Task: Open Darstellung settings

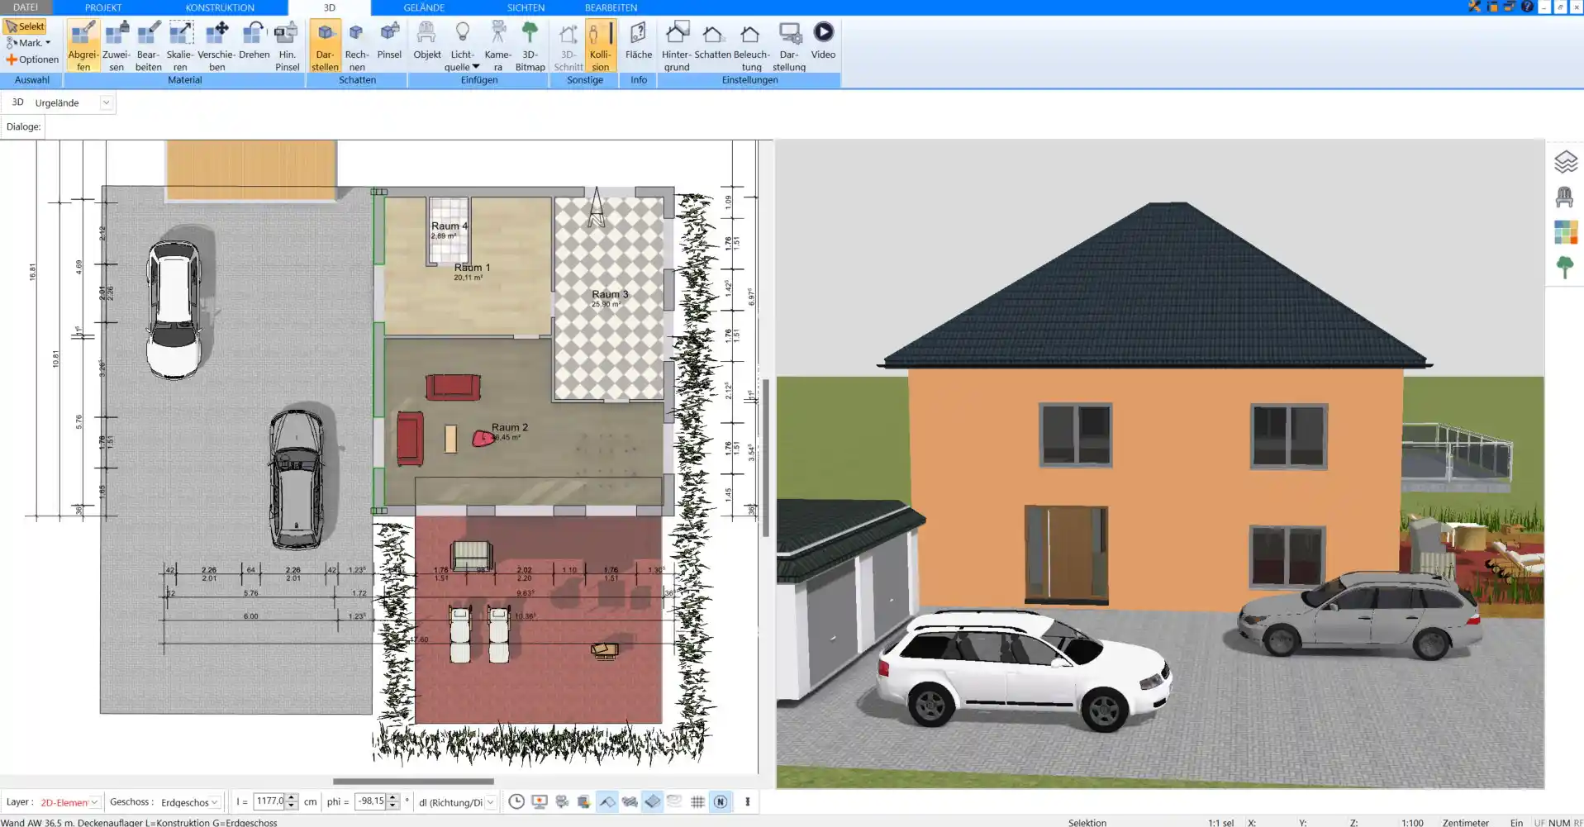Action: (x=789, y=46)
